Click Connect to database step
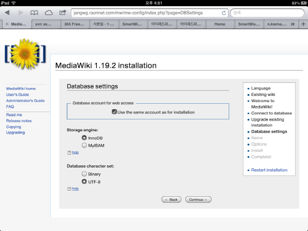The width and height of the screenshot is (308, 231). [272, 113]
